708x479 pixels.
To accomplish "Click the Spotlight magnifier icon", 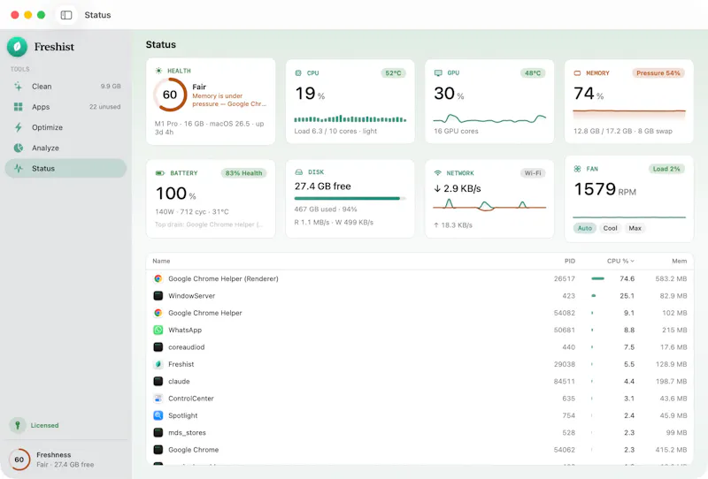I will tap(158, 415).
